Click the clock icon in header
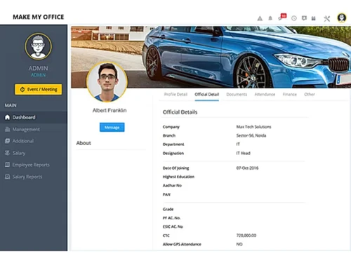Screen dimensions: 351x263 pyautogui.click(x=294, y=18)
